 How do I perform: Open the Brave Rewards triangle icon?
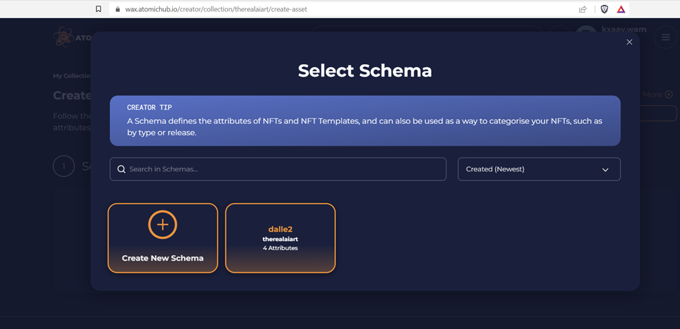click(x=621, y=9)
